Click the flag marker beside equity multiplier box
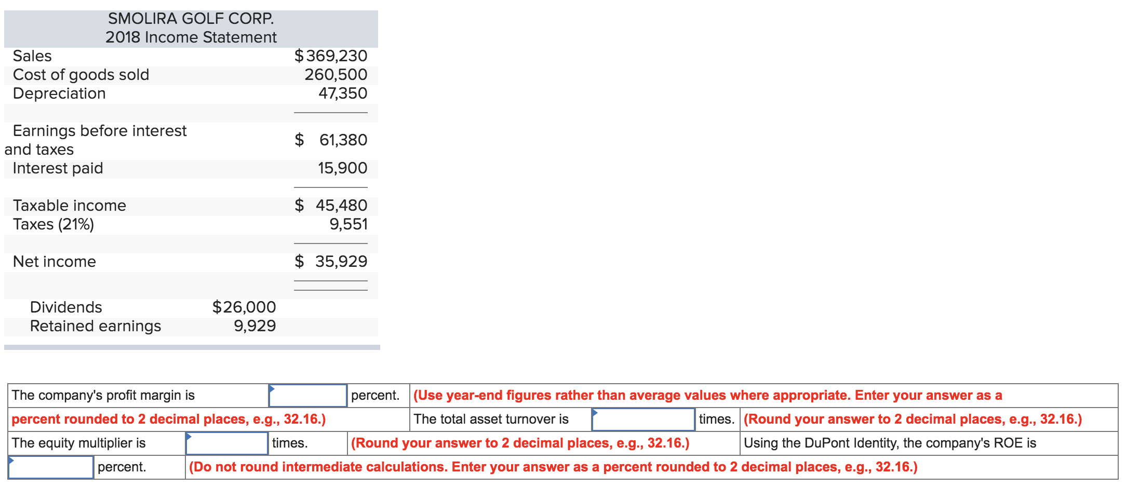Image resolution: width=1126 pixels, height=487 pixels. tap(189, 436)
